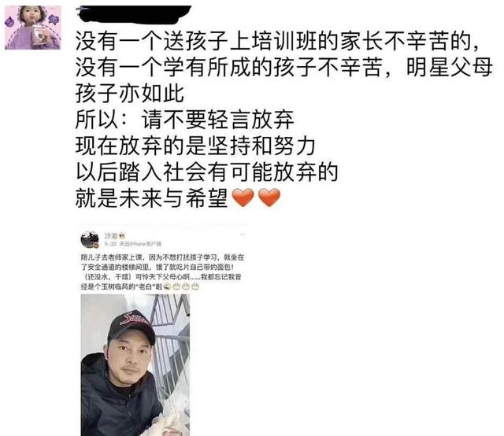
Task: Select the first line about 培训班的家长
Action: pos(277,41)
